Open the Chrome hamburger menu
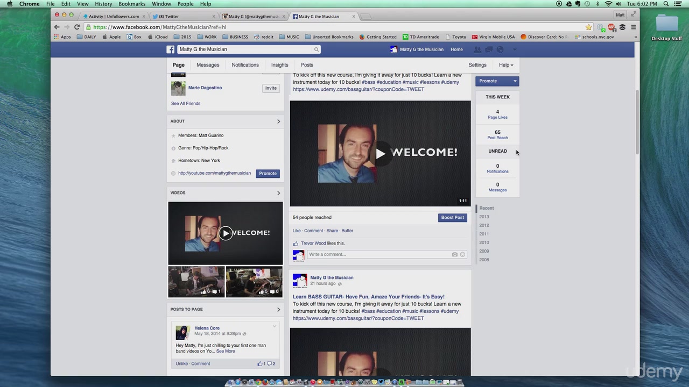Image resolution: width=689 pixels, height=387 pixels. 633,27
